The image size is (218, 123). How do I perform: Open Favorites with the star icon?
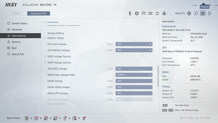[157, 13]
